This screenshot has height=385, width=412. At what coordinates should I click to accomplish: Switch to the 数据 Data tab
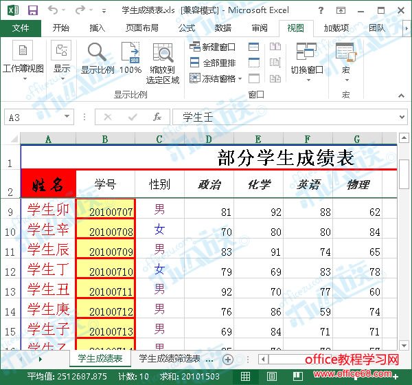pos(223,28)
